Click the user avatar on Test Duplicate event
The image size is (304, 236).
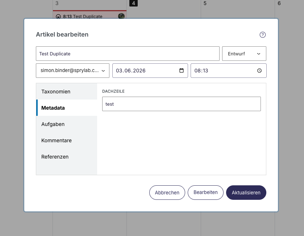(x=121, y=16)
